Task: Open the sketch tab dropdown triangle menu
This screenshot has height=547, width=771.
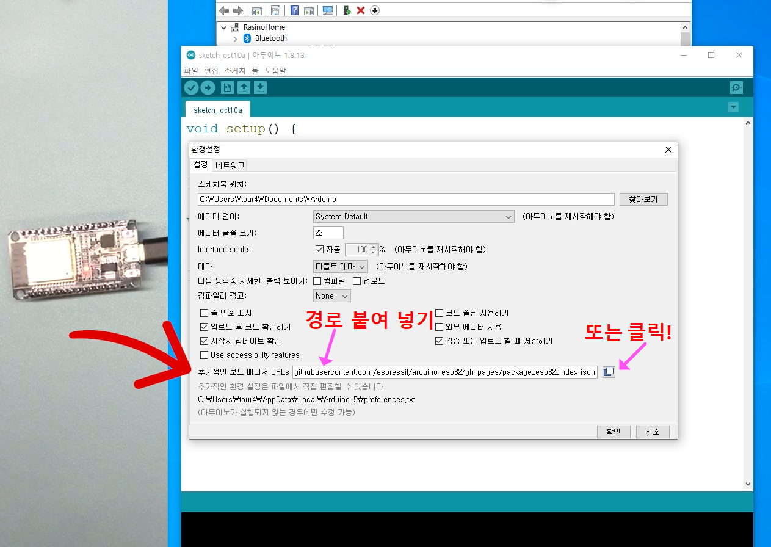Action: click(733, 107)
